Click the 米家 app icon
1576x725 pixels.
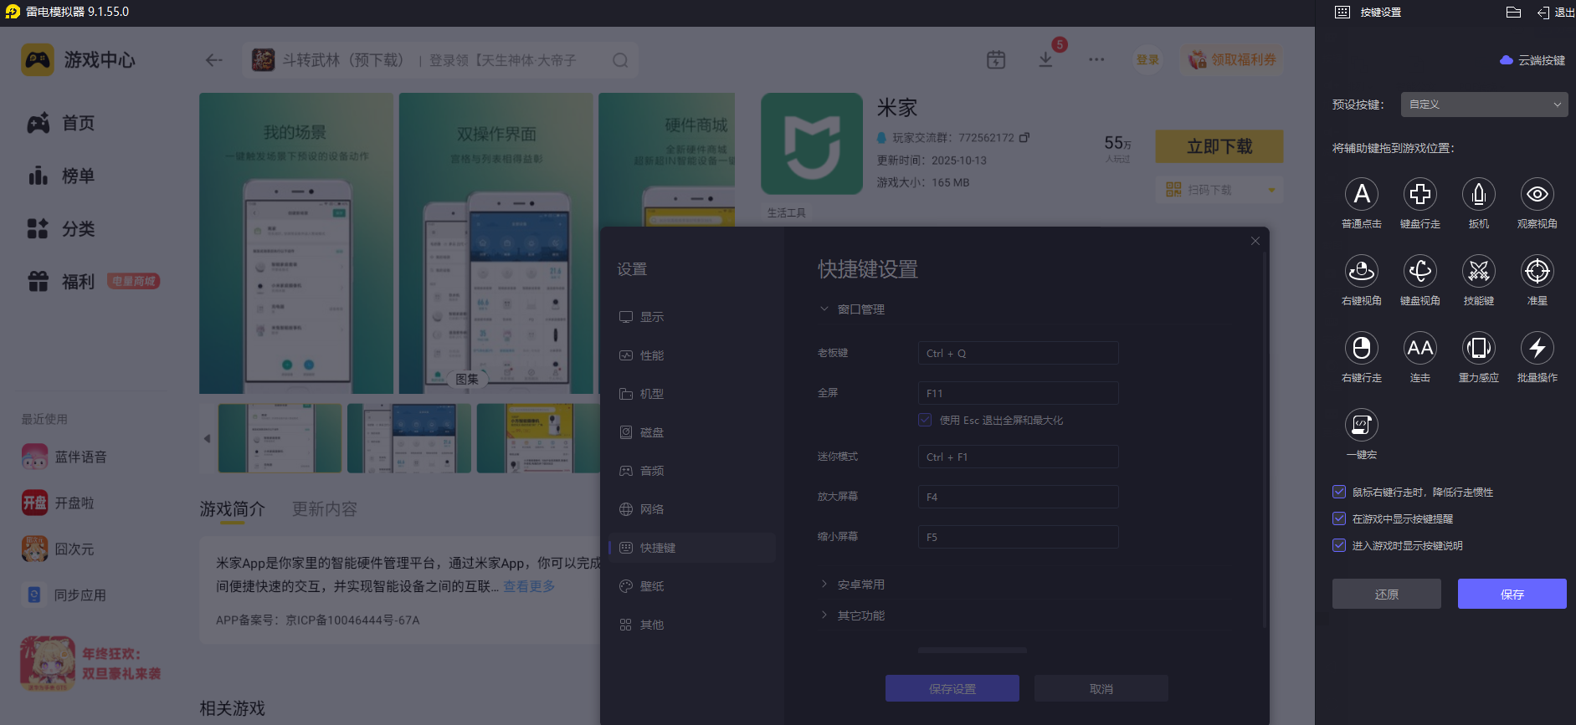tap(812, 144)
